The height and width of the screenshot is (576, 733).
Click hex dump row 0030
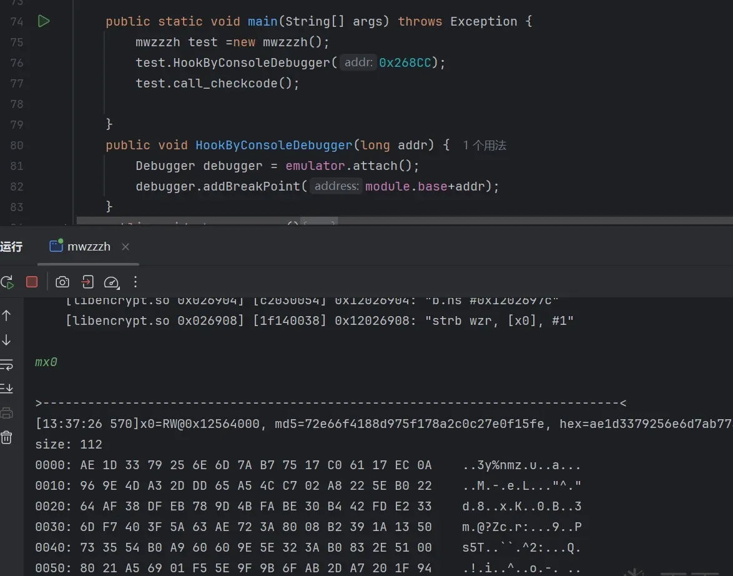[308, 527]
